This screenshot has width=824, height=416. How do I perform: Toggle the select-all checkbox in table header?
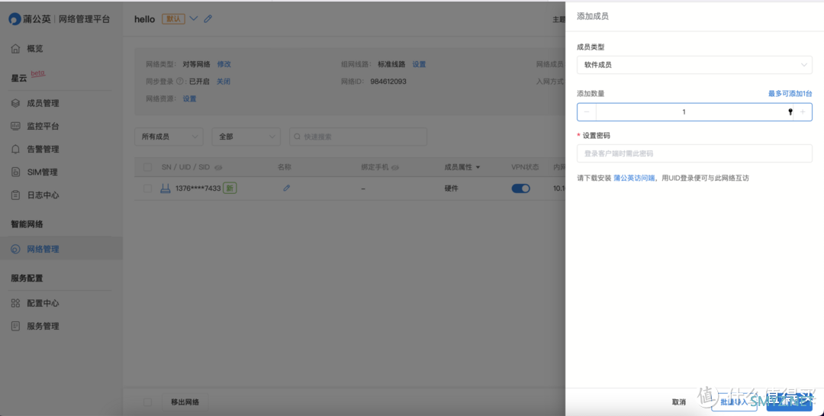[x=148, y=167]
